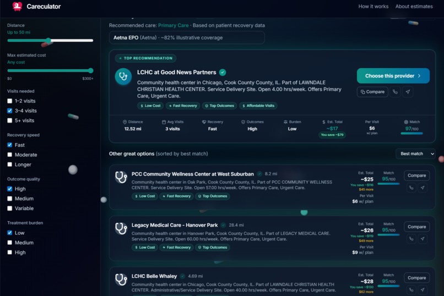Click Top Outcomes tag on top recommendation
444x296 pixels.
[219, 106]
